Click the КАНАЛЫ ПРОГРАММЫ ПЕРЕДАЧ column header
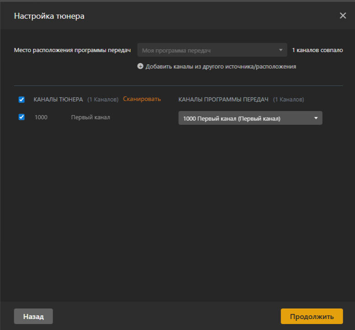The height and width of the screenshot is (330, 355). pos(223,100)
